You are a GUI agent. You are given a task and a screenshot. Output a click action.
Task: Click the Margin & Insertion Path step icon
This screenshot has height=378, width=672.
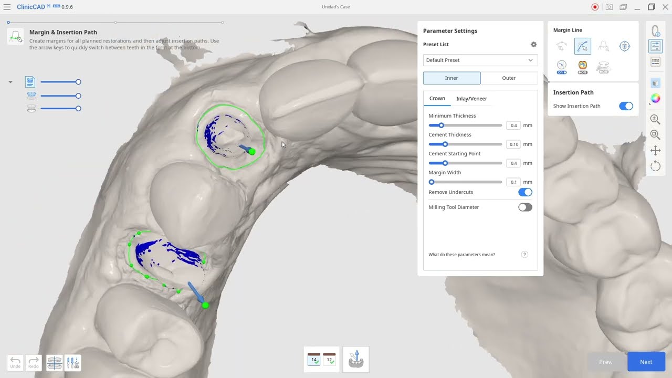15,36
